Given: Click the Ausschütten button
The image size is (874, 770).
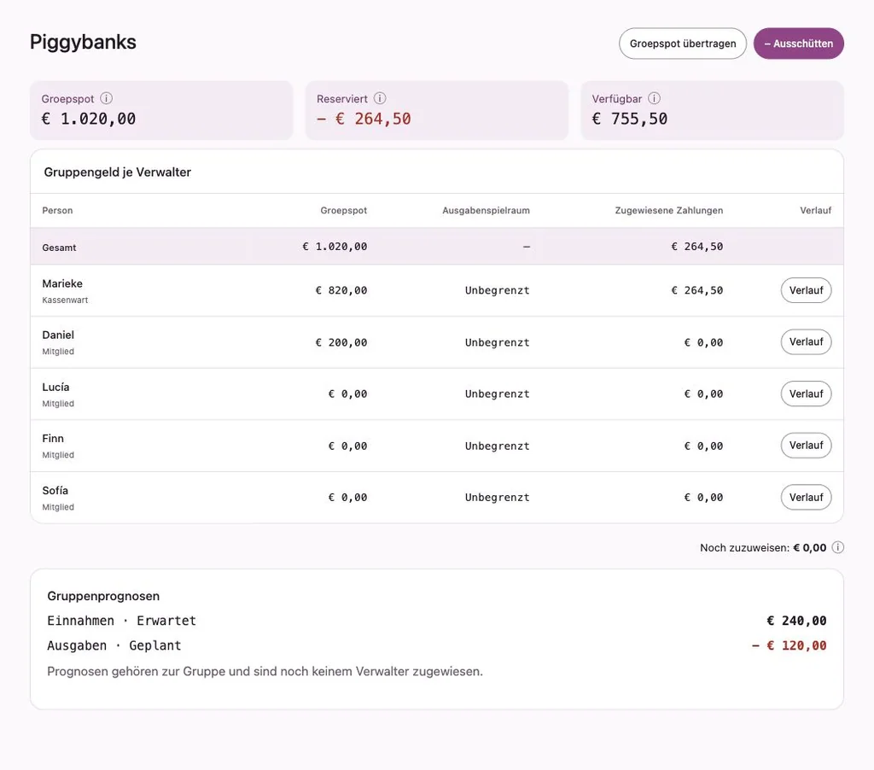Looking at the screenshot, I should tap(798, 44).
